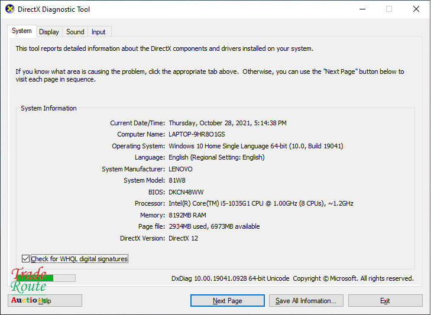
Task: Click the greyed-out maximize window button
Action: [389, 9]
